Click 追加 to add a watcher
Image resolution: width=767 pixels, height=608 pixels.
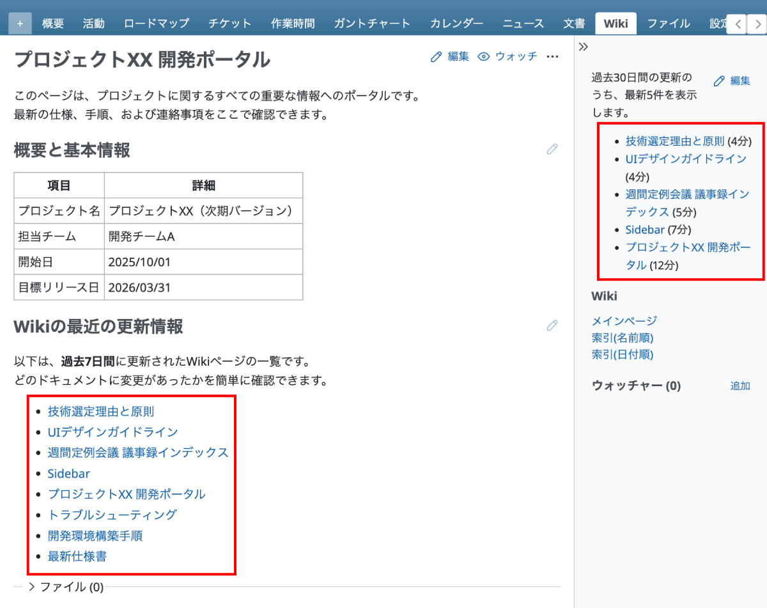click(x=740, y=386)
